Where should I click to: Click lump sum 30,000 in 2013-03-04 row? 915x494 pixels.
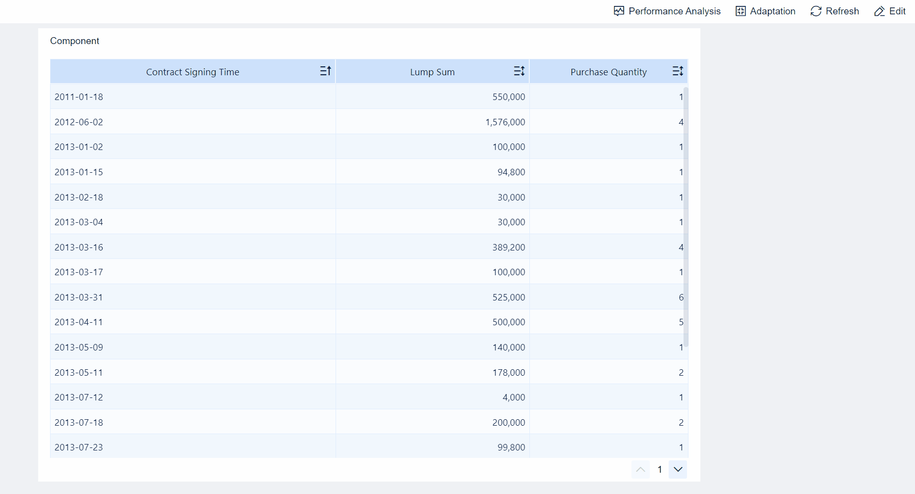[511, 222]
